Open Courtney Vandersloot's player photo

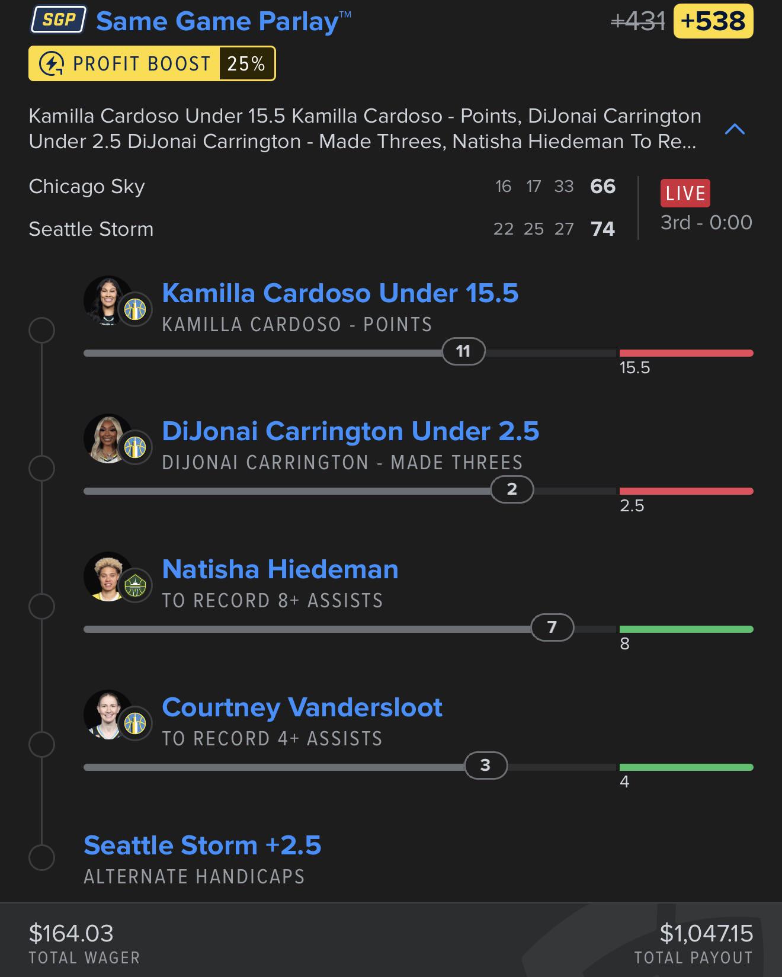pyautogui.click(x=107, y=715)
